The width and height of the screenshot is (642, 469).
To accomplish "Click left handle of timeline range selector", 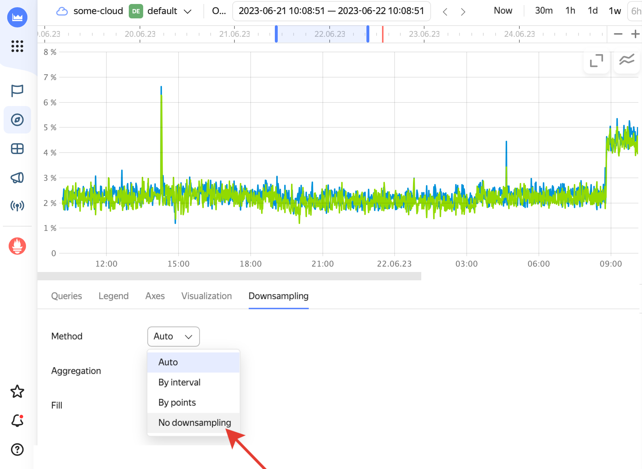I will (276, 34).
